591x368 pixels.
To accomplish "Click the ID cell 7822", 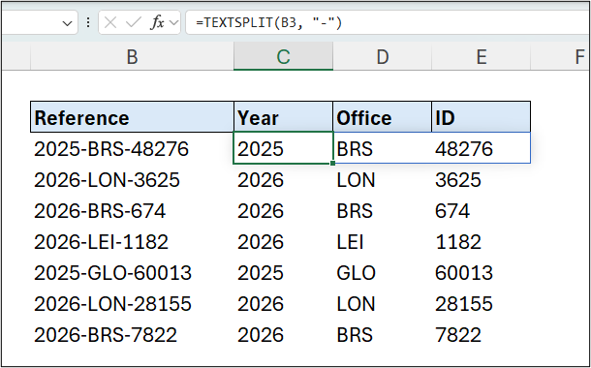I will click(x=481, y=334).
